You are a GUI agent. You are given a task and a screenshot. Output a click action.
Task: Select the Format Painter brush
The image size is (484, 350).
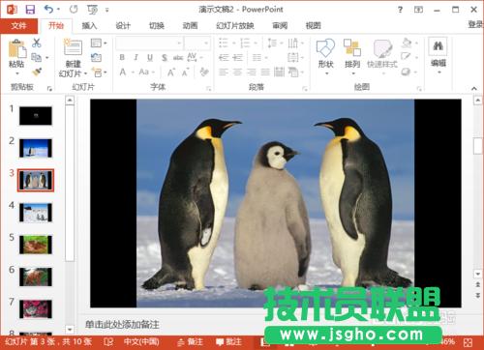pyautogui.click(x=37, y=72)
